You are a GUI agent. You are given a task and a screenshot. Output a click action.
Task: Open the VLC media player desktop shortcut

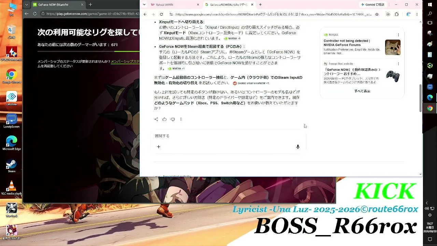tap(12, 188)
